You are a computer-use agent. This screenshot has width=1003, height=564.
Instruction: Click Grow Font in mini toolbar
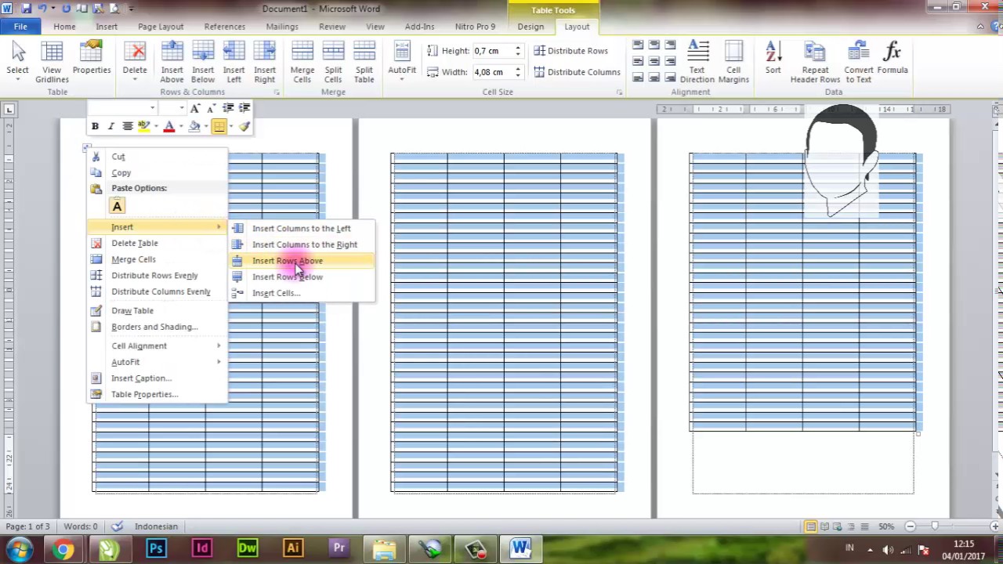click(x=195, y=108)
